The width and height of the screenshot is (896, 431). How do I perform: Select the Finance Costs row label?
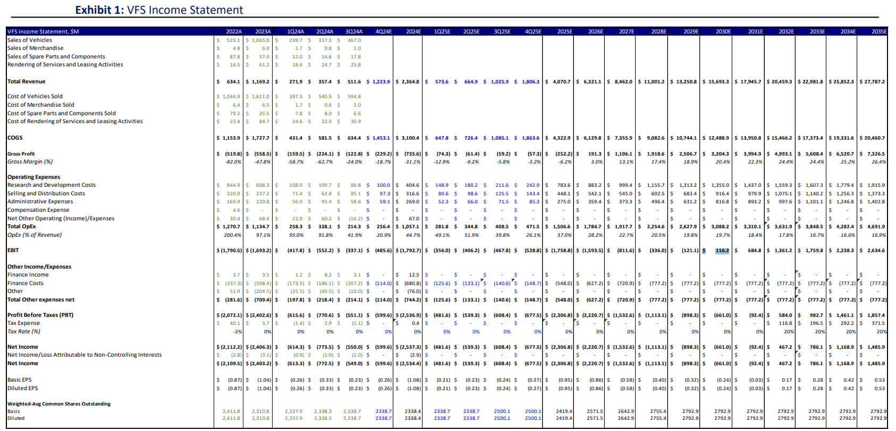[26, 283]
